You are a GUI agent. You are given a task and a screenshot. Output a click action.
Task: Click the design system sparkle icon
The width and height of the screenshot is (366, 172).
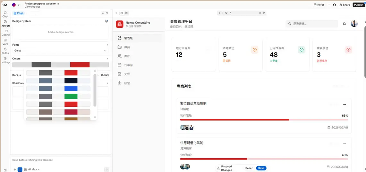point(106,21)
